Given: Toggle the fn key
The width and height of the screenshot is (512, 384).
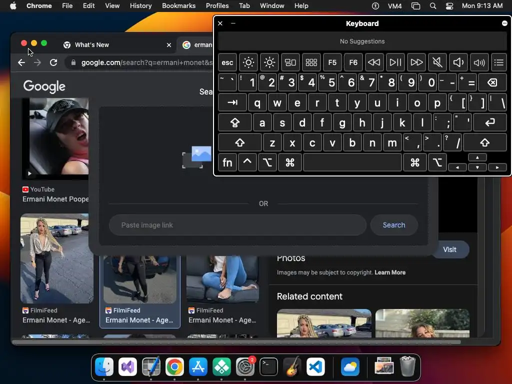Looking at the screenshot, I should point(227,162).
